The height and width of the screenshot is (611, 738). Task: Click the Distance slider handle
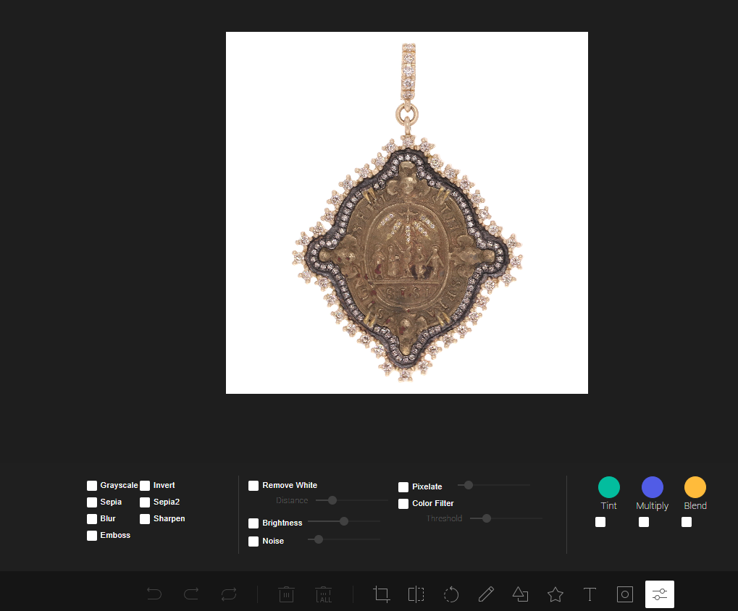(332, 500)
